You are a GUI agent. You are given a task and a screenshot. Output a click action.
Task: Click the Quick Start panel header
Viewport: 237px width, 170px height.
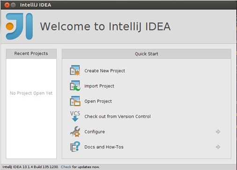click(x=147, y=54)
